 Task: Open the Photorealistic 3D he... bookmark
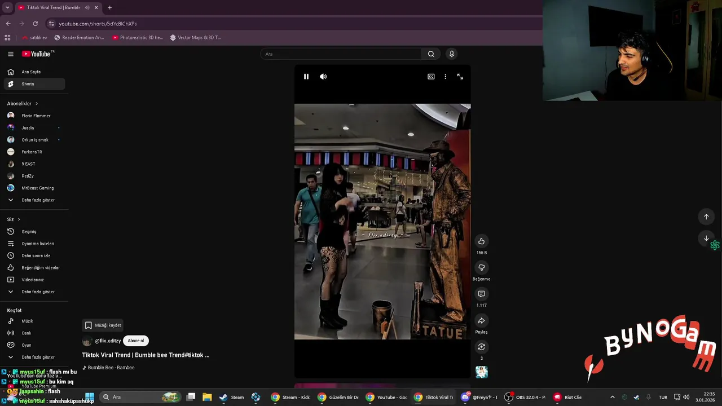point(138,38)
